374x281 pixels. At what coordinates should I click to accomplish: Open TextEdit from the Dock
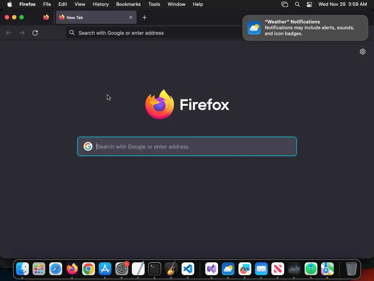pyautogui.click(x=138, y=269)
